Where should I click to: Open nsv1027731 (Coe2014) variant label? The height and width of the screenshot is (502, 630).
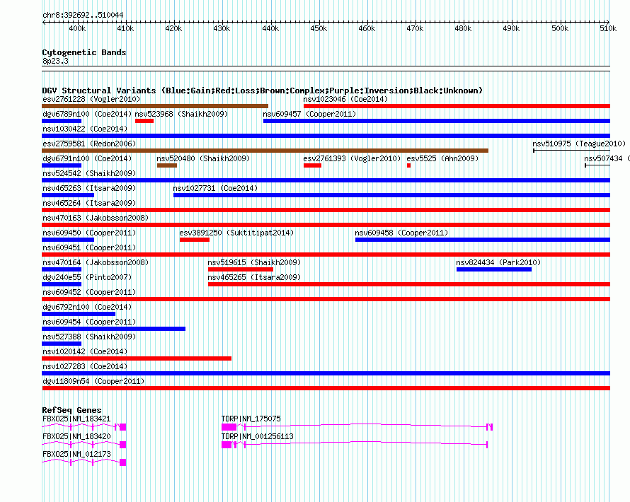[x=215, y=188]
